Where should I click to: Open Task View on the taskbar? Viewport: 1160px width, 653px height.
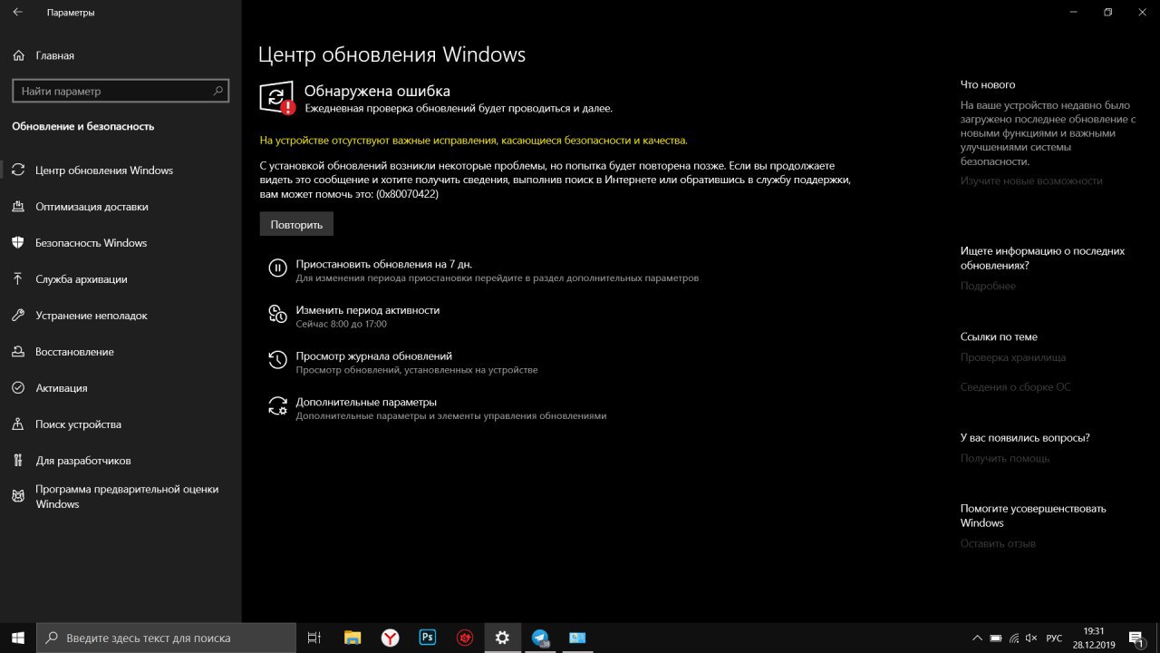pyautogui.click(x=314, y=638)
